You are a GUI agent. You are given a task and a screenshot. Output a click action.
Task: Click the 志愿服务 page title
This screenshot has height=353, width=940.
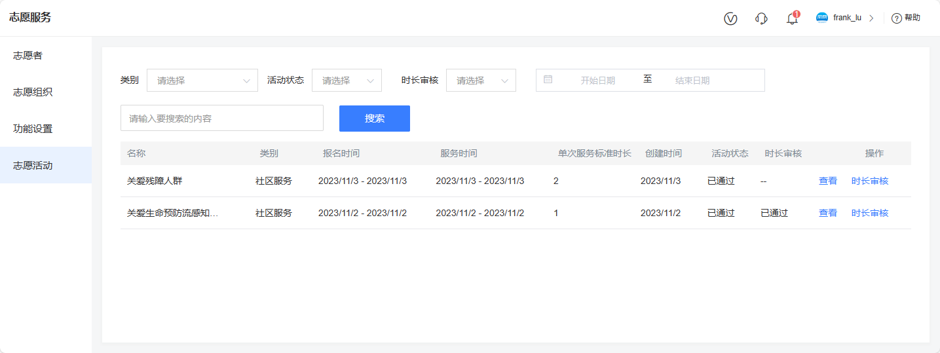pyautogui.click(x=30, y=18)
